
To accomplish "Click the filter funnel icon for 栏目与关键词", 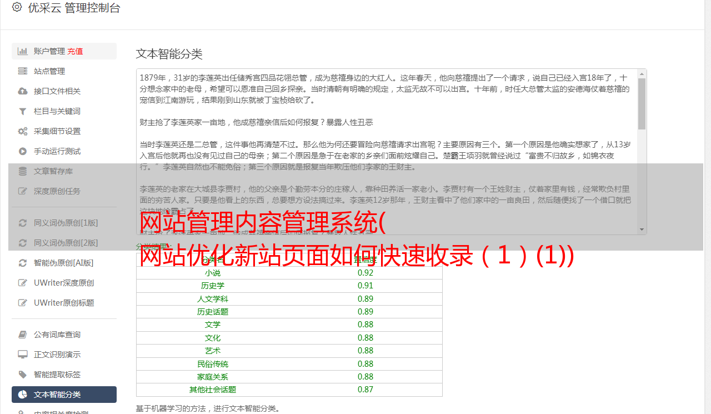I will click(x=22, y=111).
